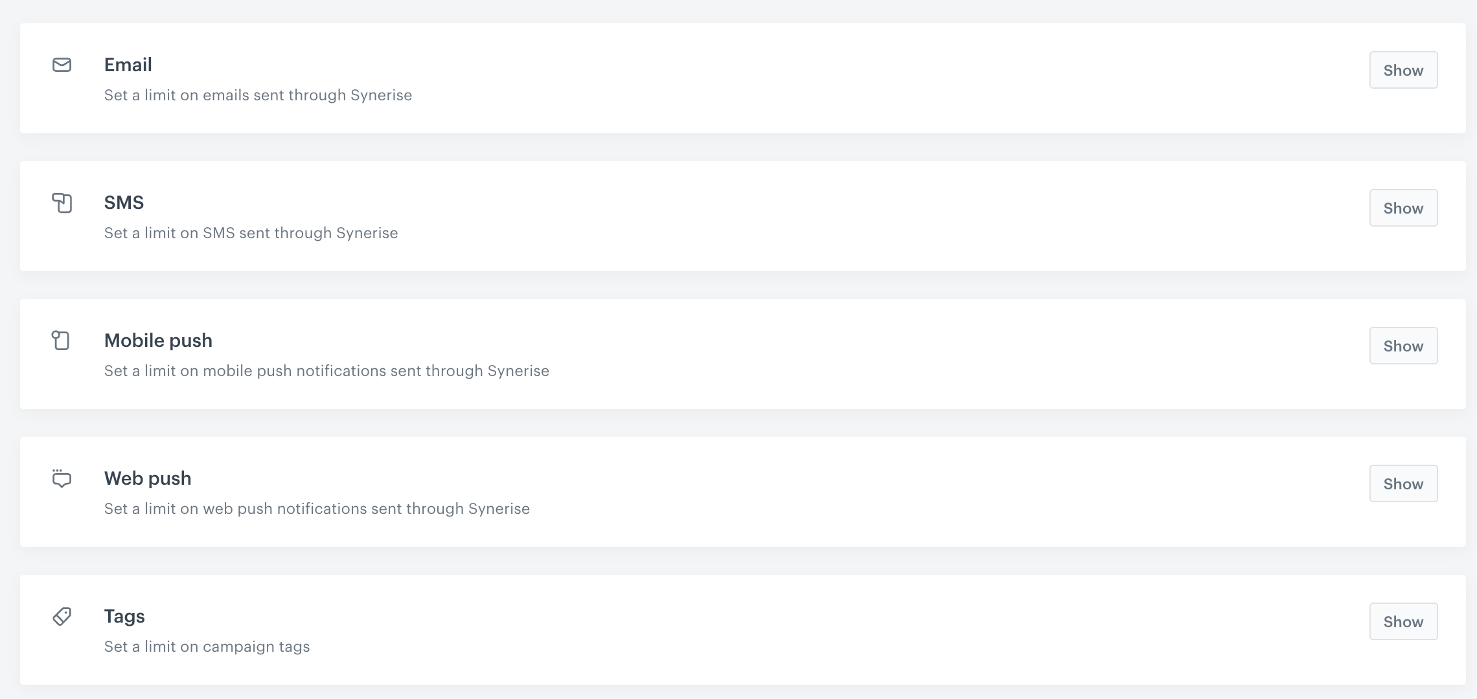Select the SMS section heading

pos(124,203)
